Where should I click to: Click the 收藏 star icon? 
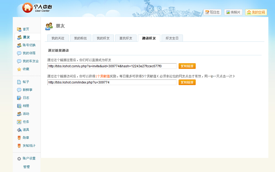(x=19, y=69)
